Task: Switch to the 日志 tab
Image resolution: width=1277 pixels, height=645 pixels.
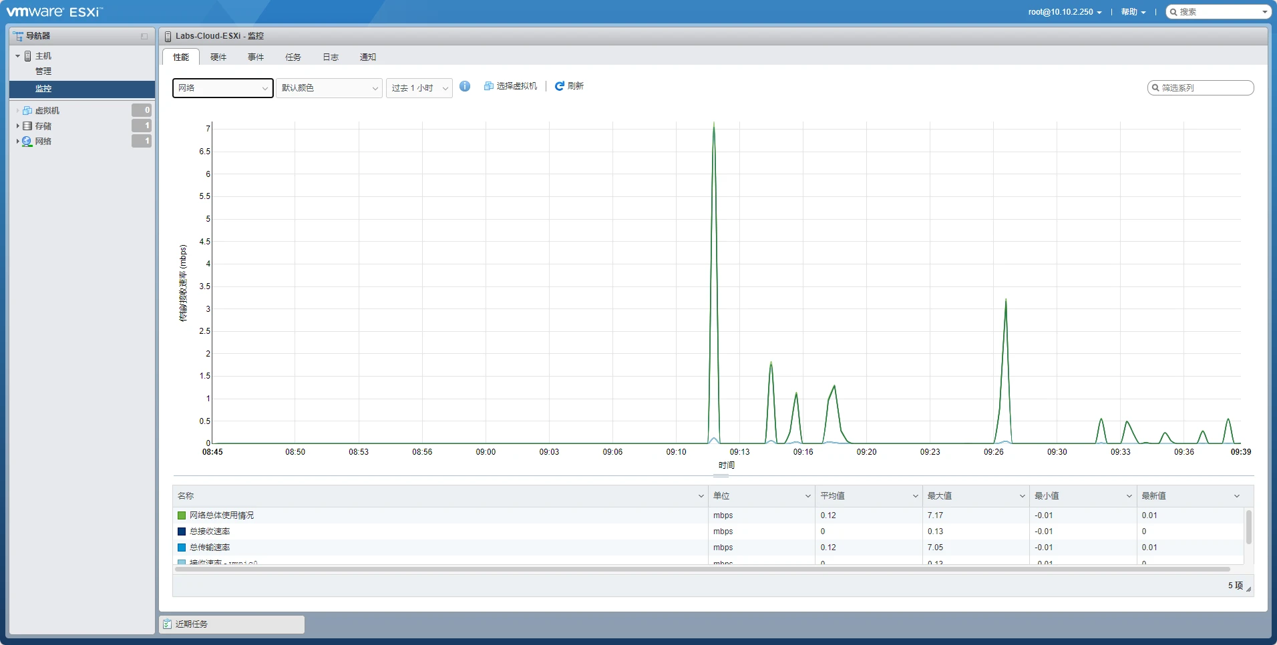Action: click(x=331, y=57)
